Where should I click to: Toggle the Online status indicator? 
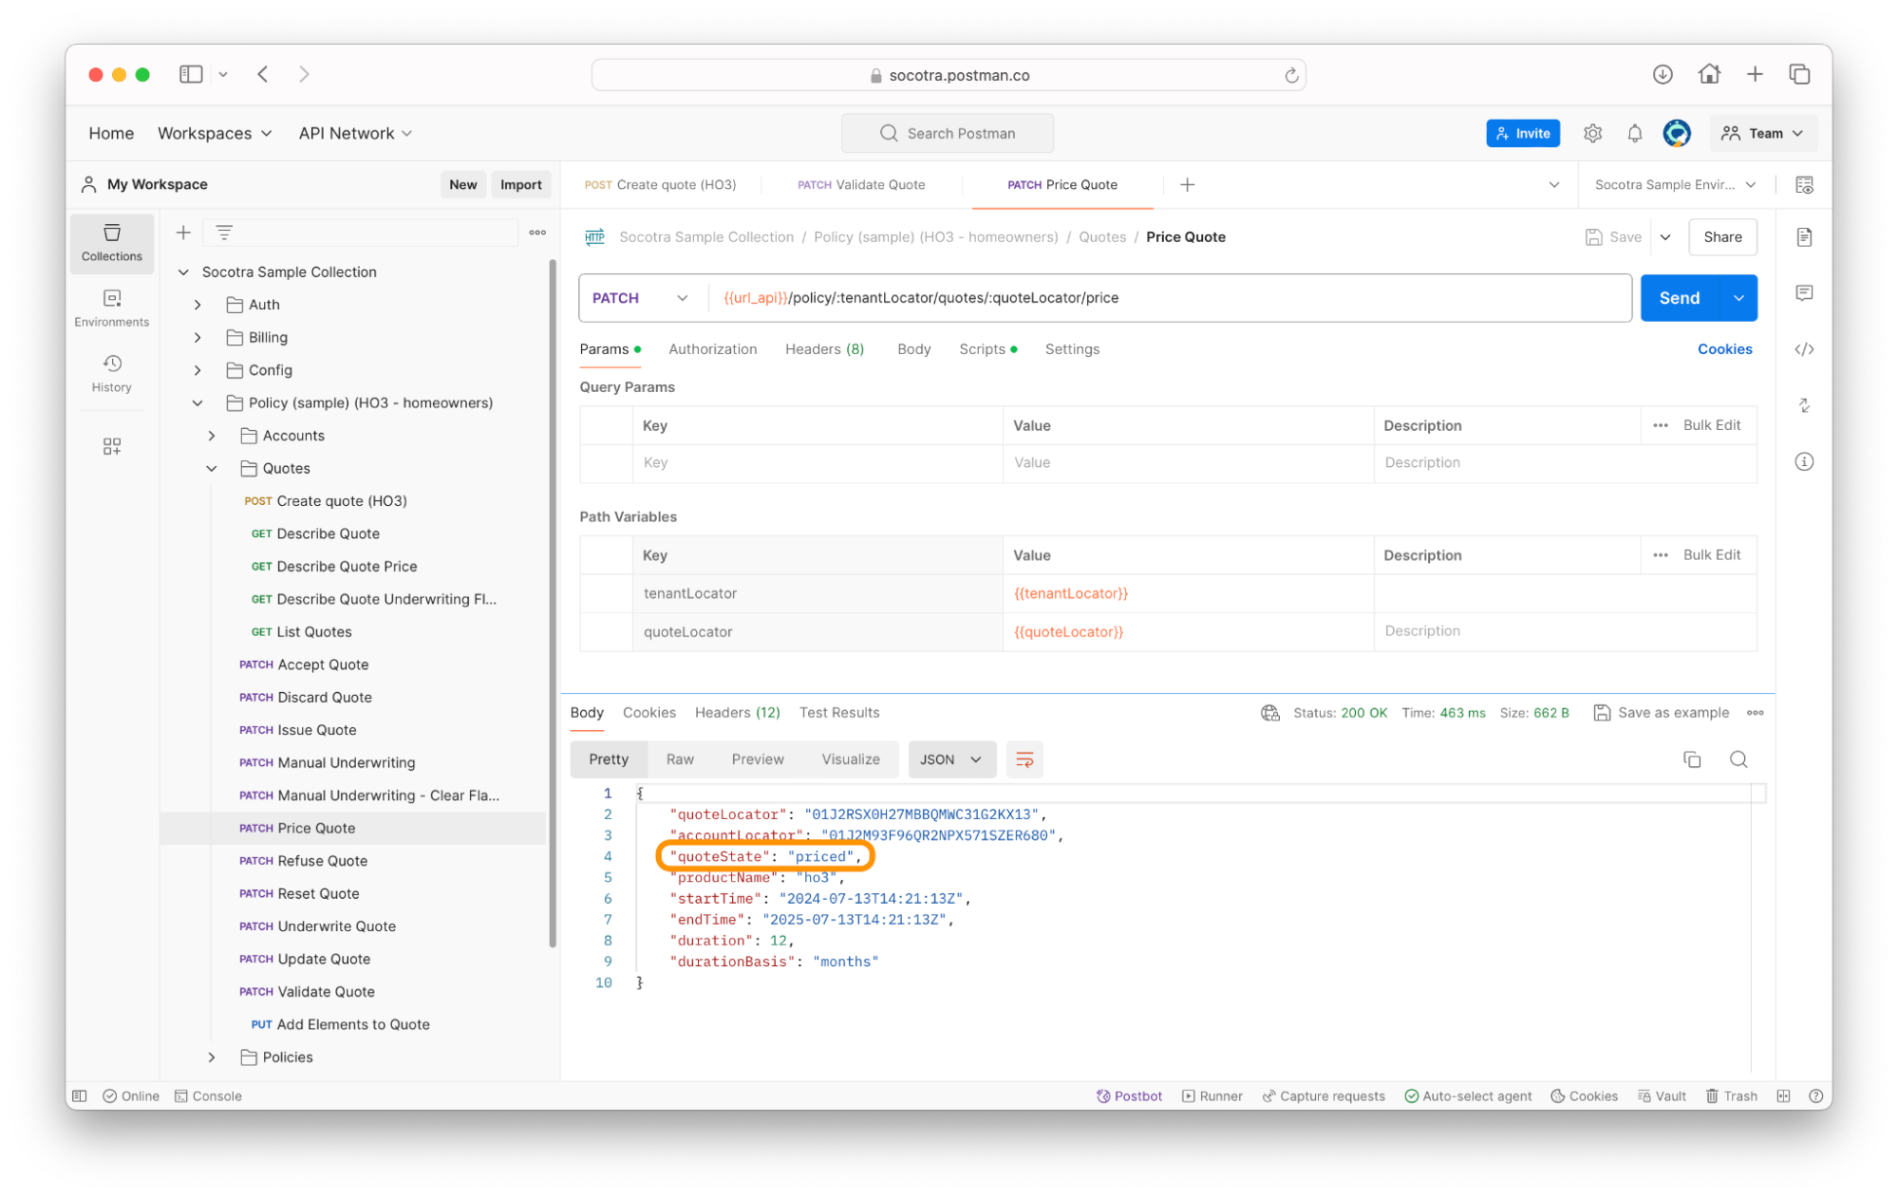131,1095
